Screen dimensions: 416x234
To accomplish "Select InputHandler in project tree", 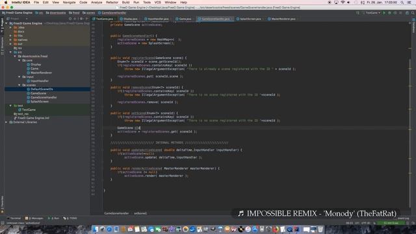I will (x=38, y=81).
